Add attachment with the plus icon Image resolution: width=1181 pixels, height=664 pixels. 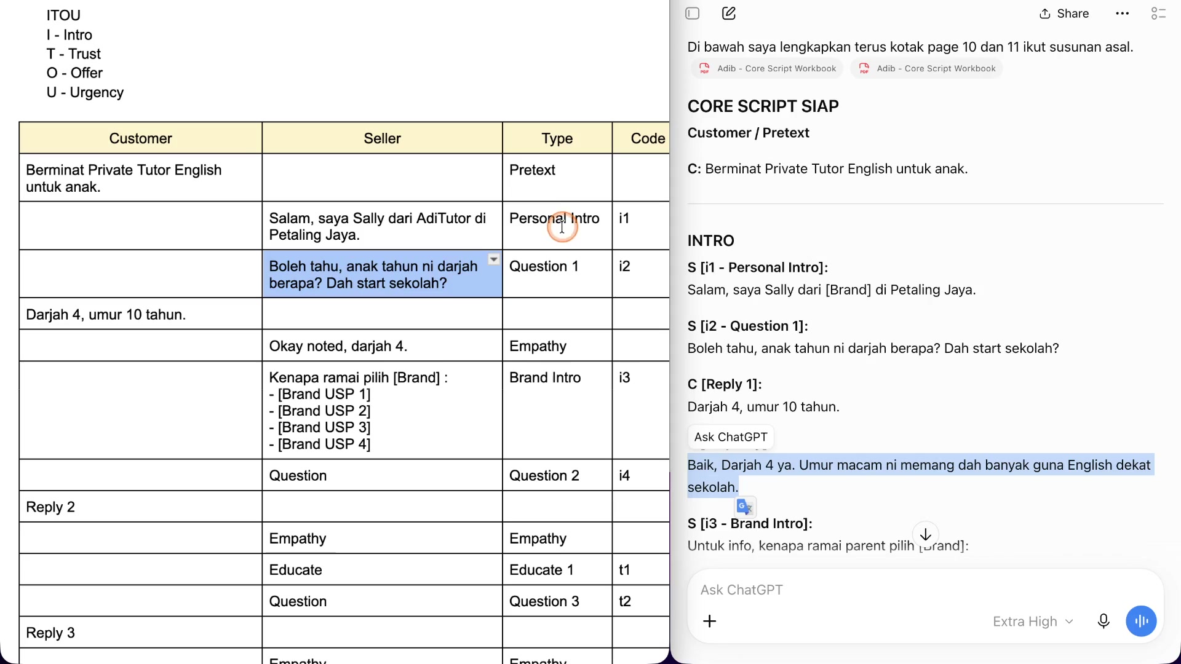tap(710, 622)
